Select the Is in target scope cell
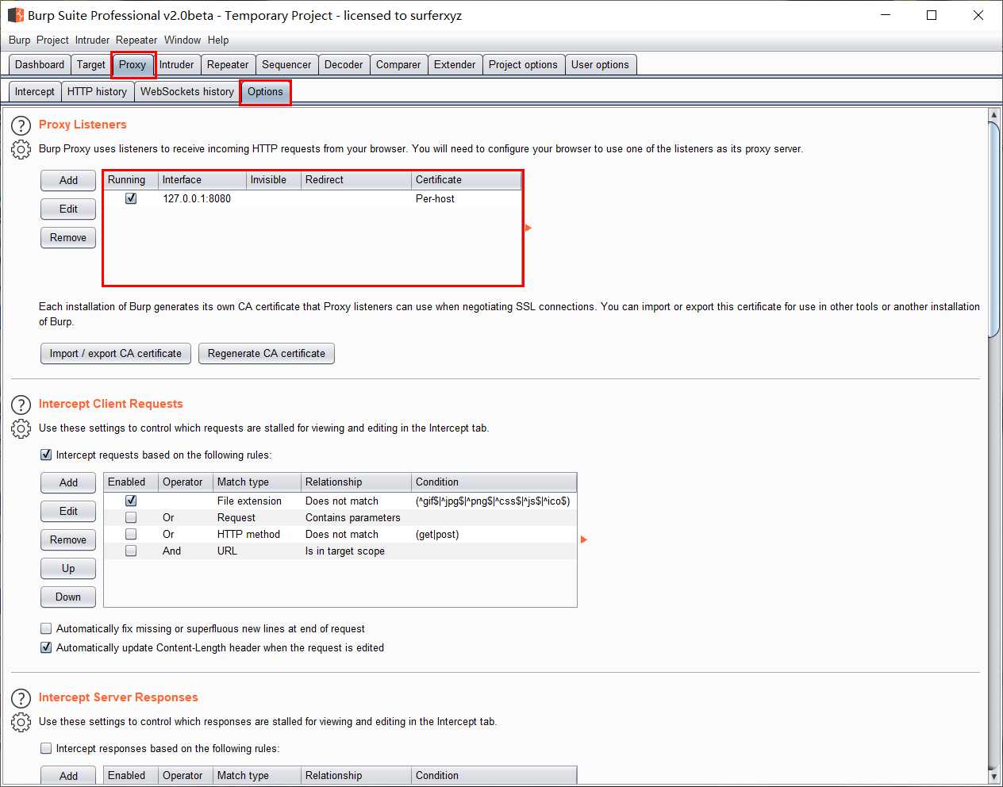The width and height of the screenshot is (1003, 787). (x=356, y=551)
